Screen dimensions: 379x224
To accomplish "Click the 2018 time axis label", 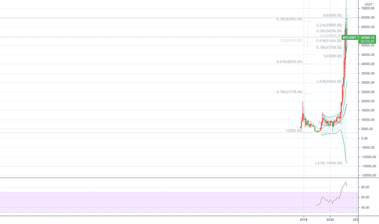I will pos(303,220).
